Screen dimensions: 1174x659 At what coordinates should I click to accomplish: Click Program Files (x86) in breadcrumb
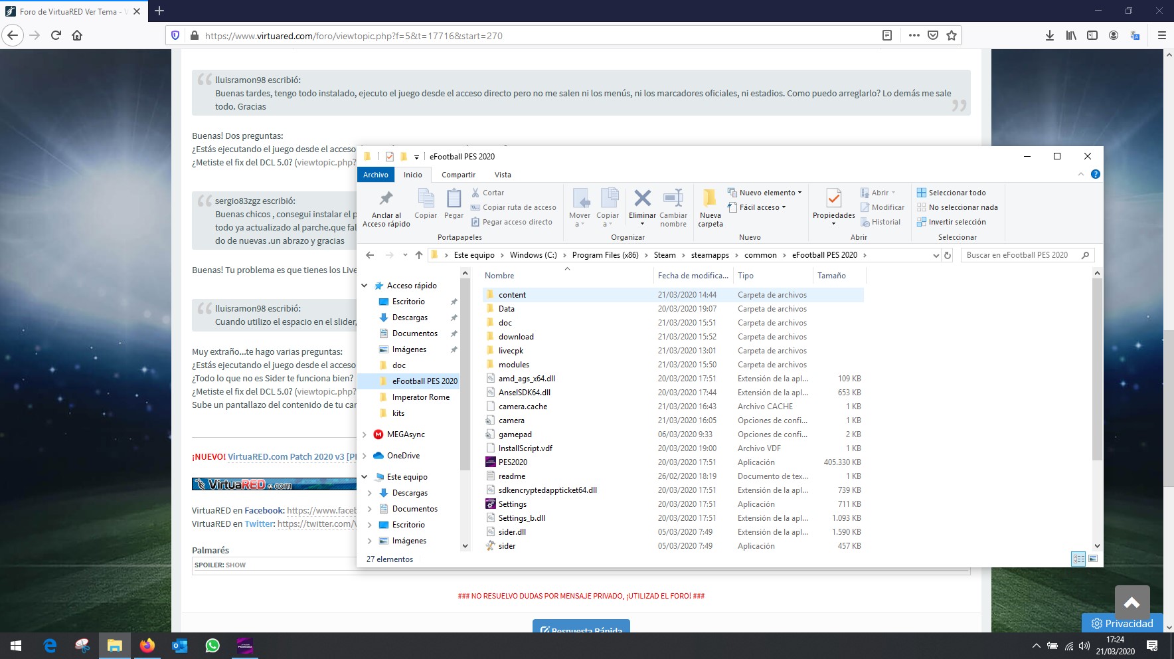605,255
